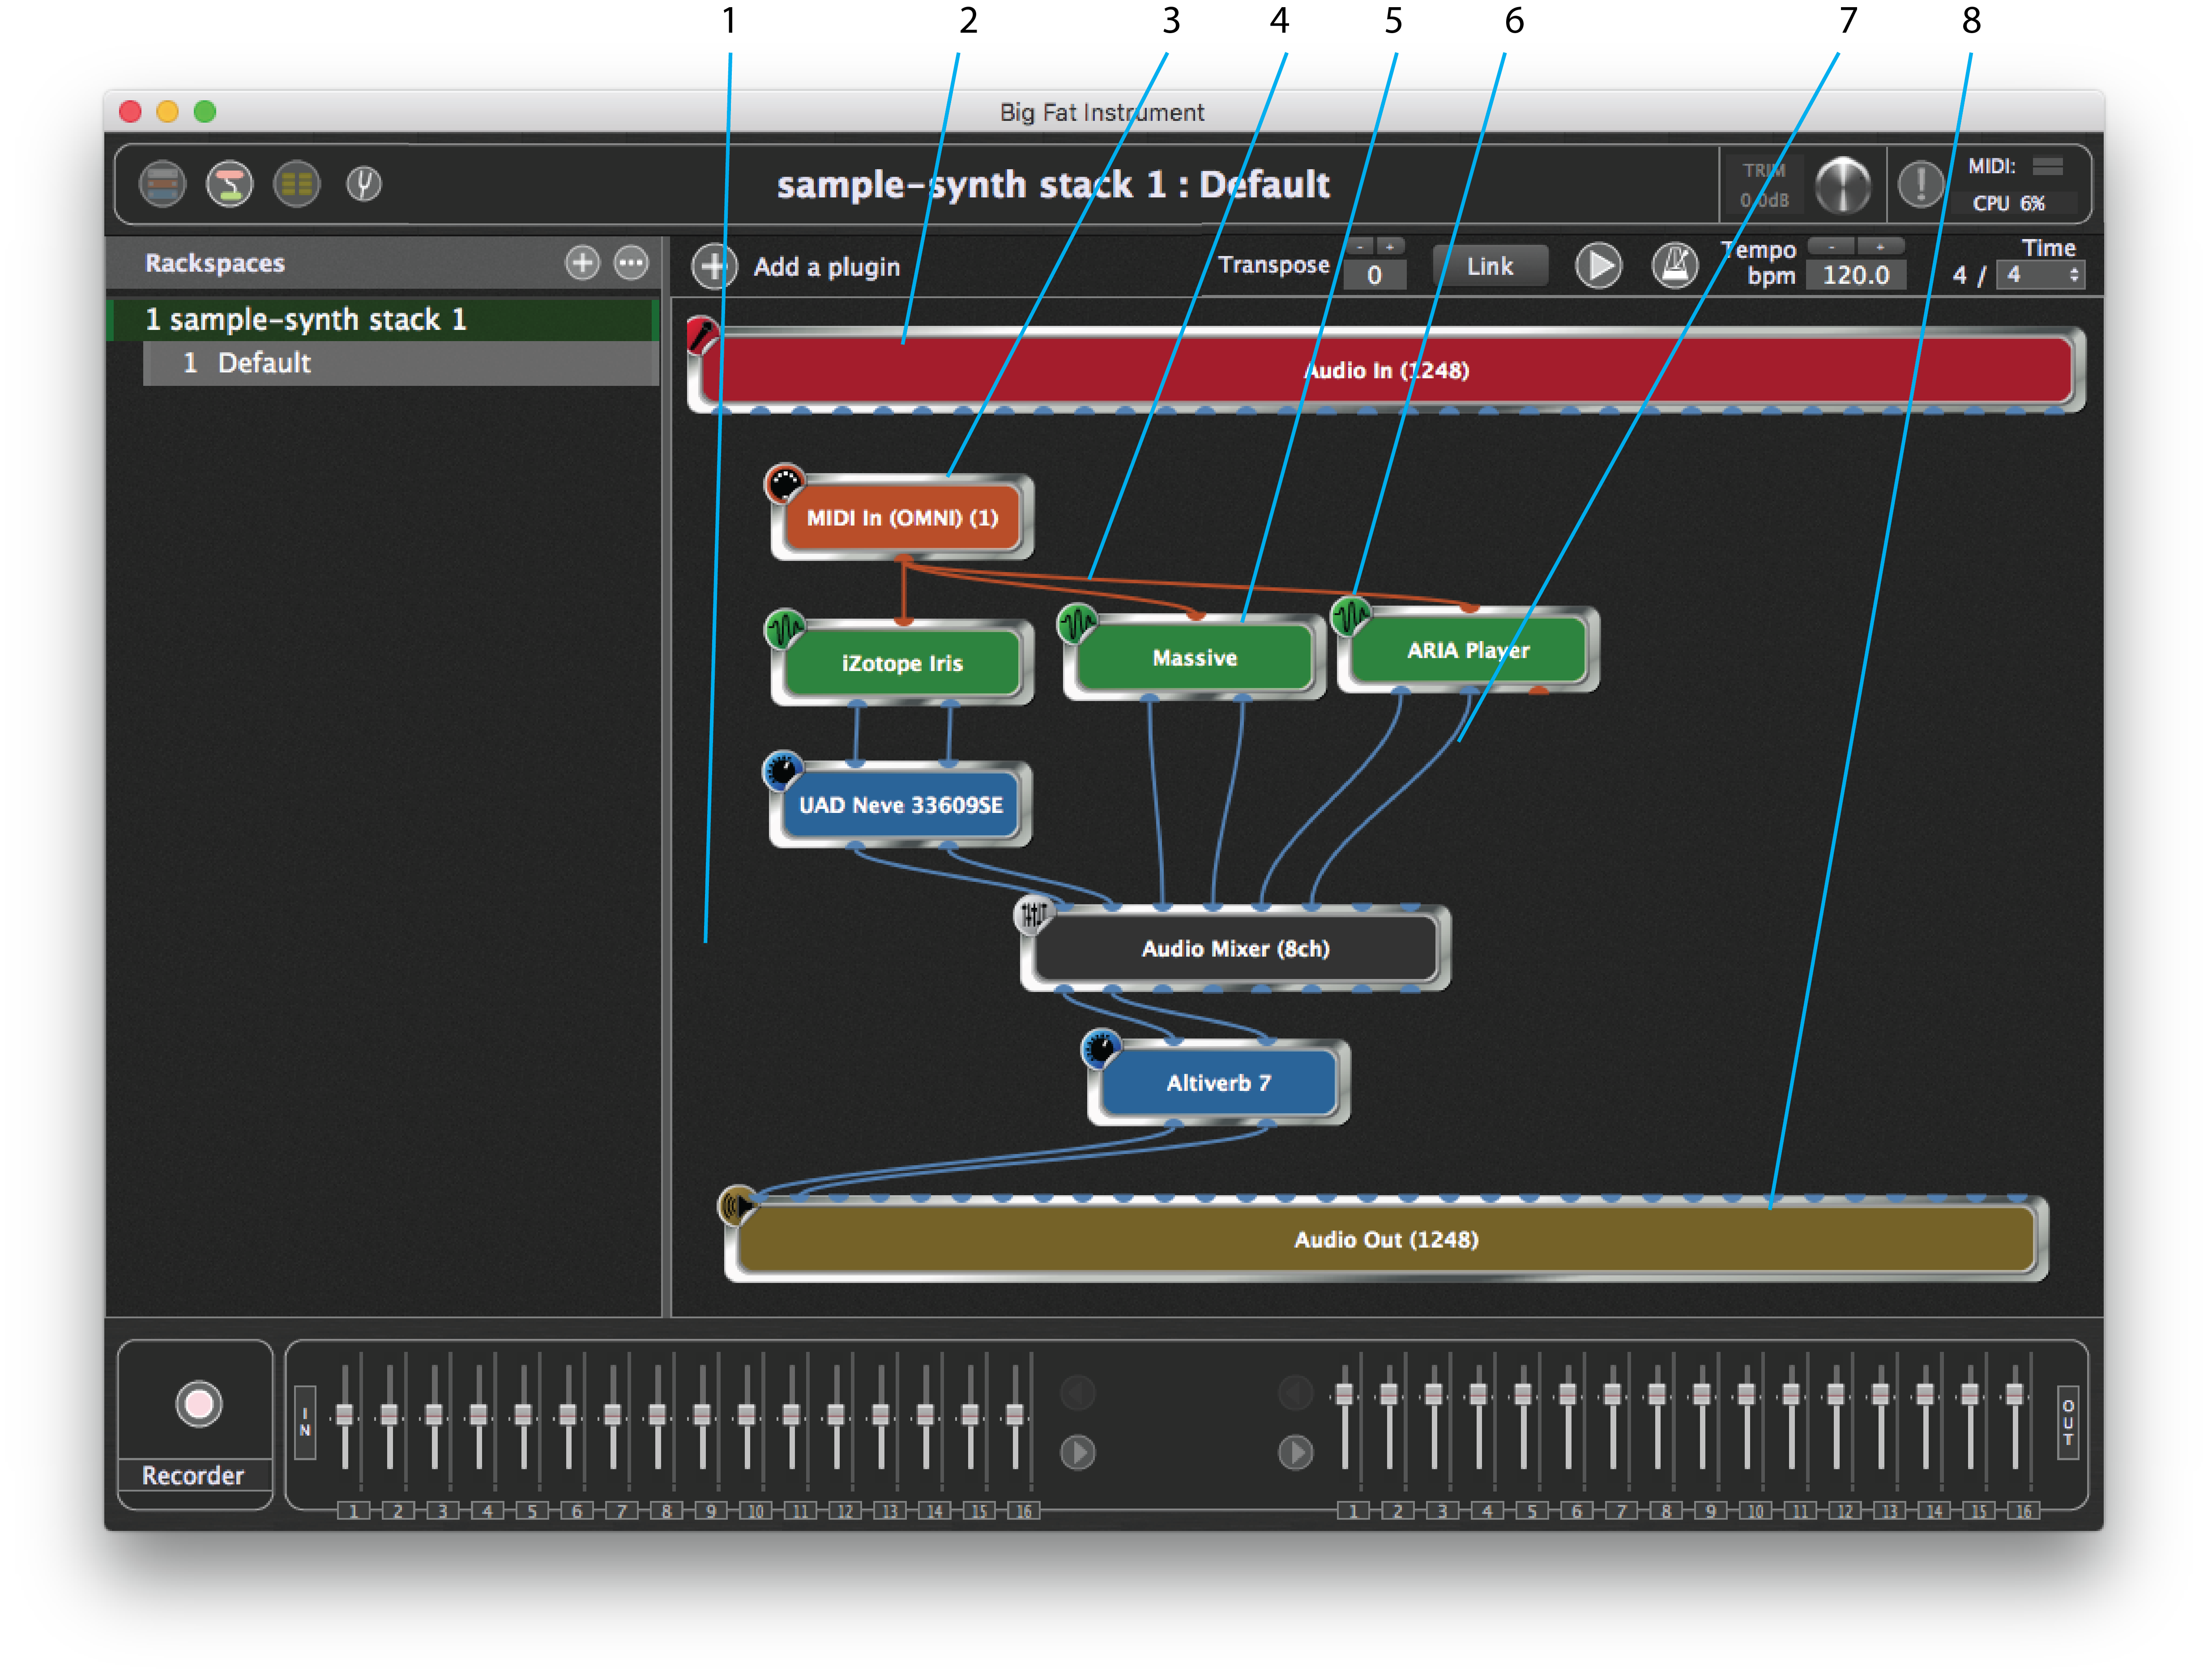Screen dimensions: 2208x1680
Task: Add a new rackspace with plus icon
Action: coord(582,263)
